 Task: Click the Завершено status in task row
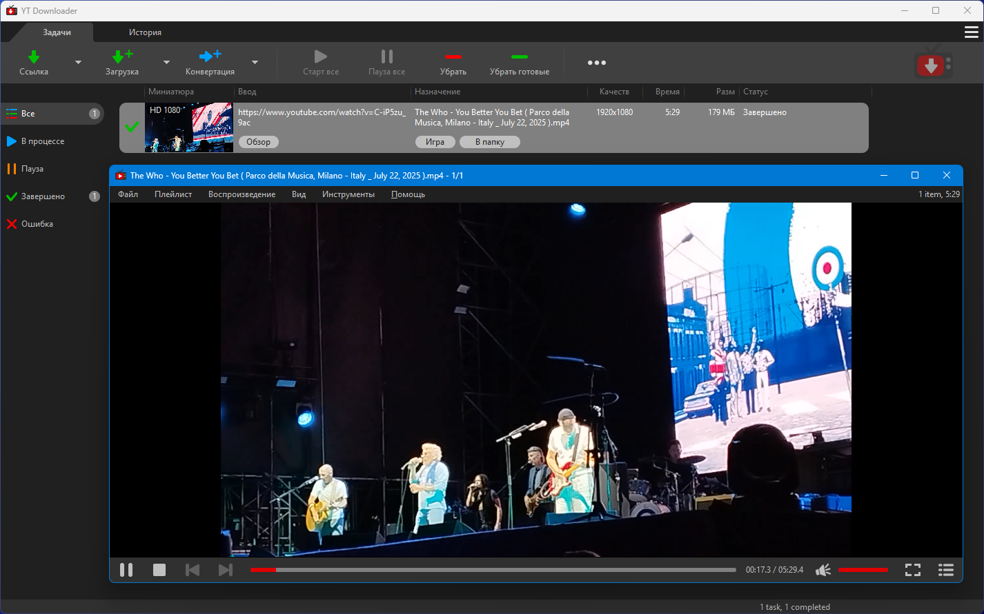[x=765, y=112]
